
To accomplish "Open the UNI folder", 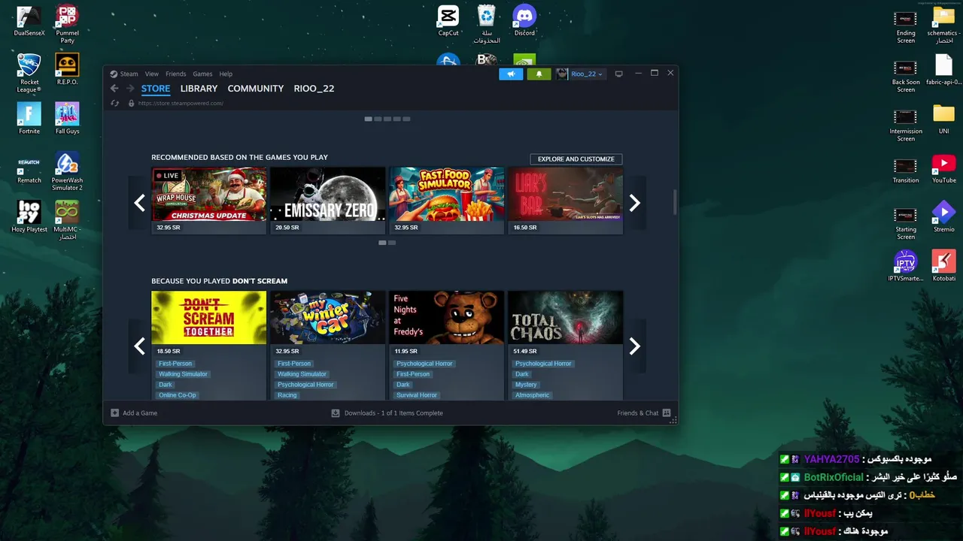I will click(943, 119).
